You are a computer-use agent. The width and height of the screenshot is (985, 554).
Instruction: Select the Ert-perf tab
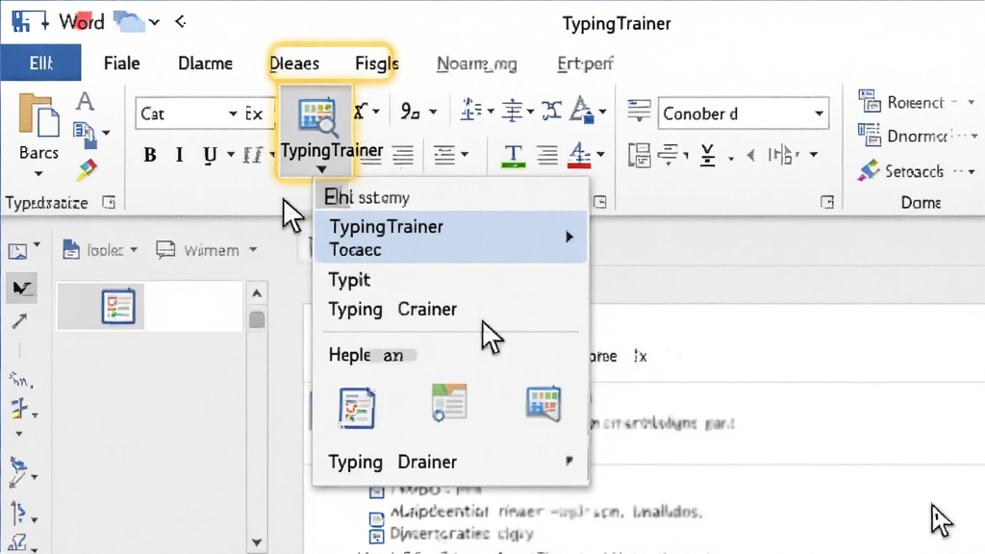[x=585, y=63]
